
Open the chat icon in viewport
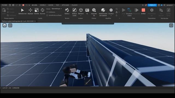point(10,25)
